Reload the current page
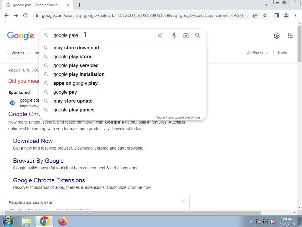The image size is (302, 227). [x=25, y=15]
